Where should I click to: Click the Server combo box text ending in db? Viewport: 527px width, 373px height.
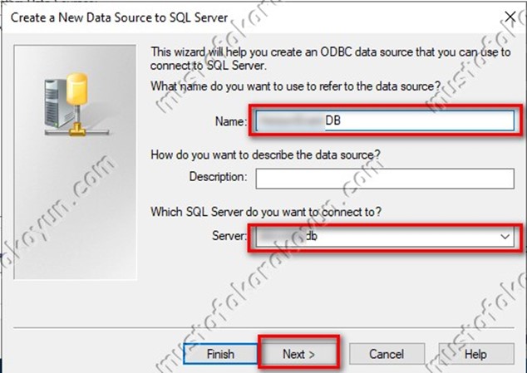pyautogui.click(x=377, y=237)
